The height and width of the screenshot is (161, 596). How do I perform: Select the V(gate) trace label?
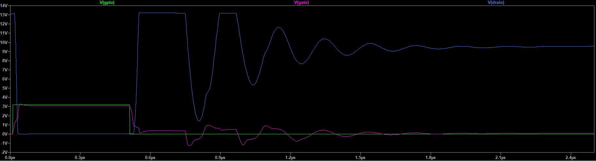click(301, 3)
